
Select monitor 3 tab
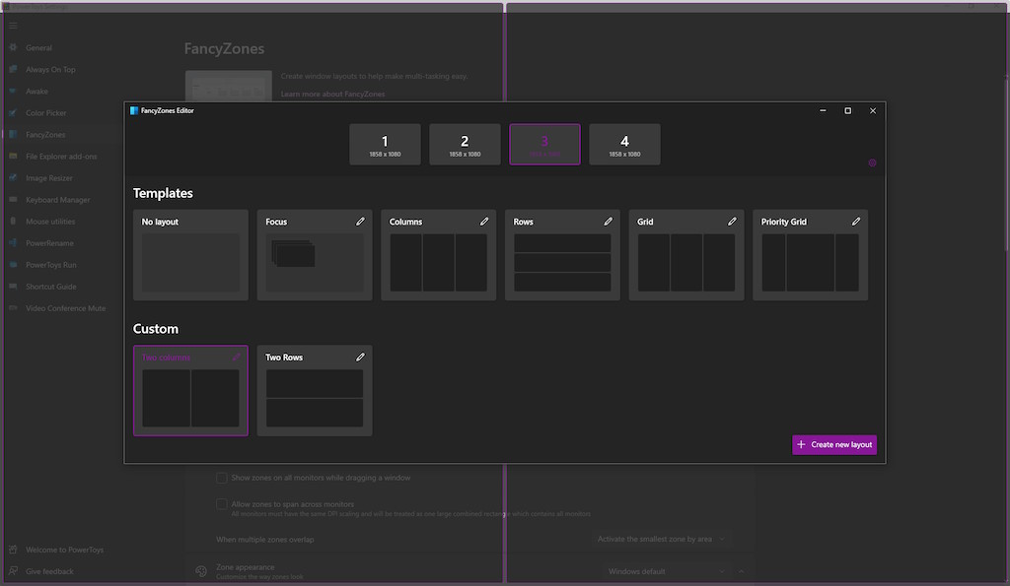(x=544, y=145)
